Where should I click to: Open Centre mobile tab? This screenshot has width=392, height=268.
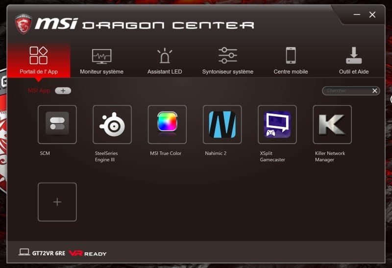tap(291, 60)
